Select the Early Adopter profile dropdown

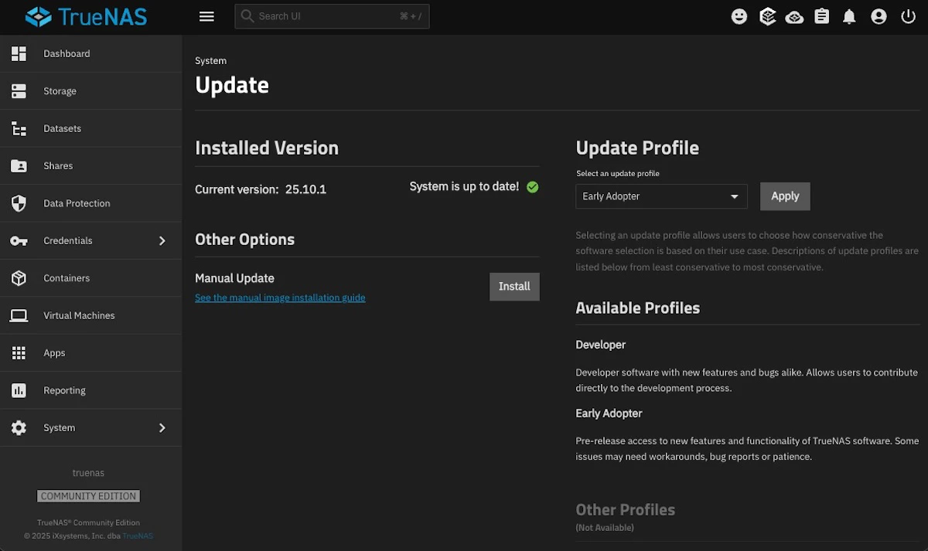[x=661, y=196]
